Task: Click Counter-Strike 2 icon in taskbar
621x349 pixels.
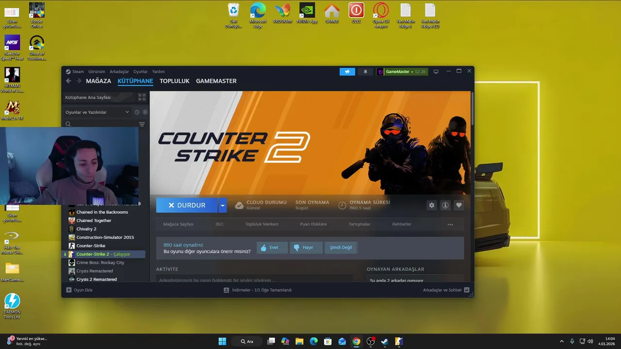Action: tap(399, 341)
